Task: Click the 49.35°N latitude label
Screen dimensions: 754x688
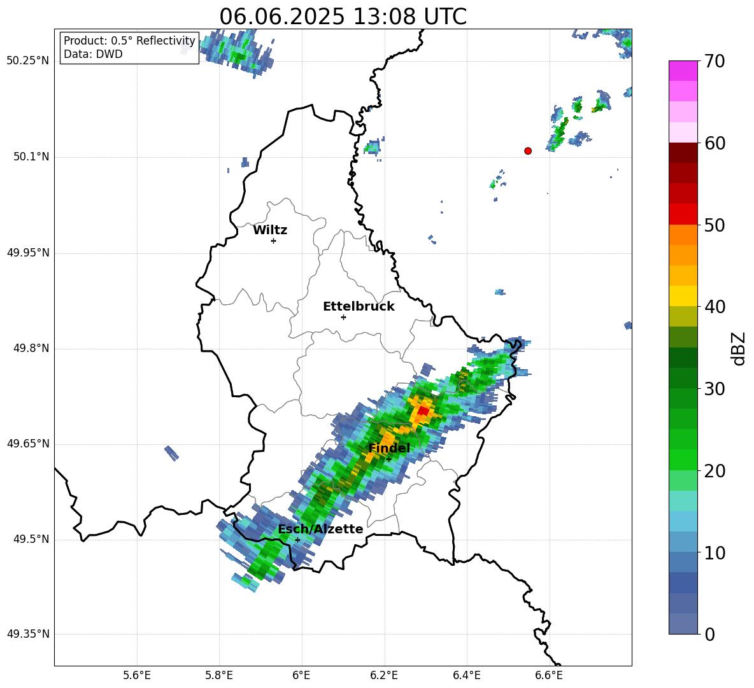Action: pos(28,634)
